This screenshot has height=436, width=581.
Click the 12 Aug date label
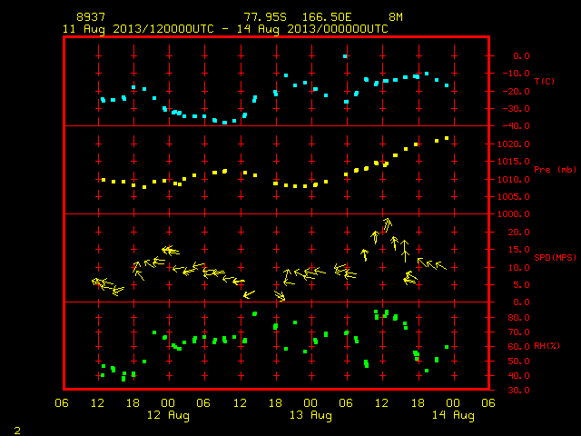(168, 415)
